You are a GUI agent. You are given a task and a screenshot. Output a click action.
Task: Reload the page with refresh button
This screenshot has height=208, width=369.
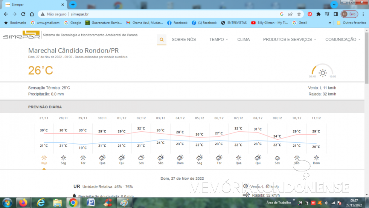click(x=23, y=14)
